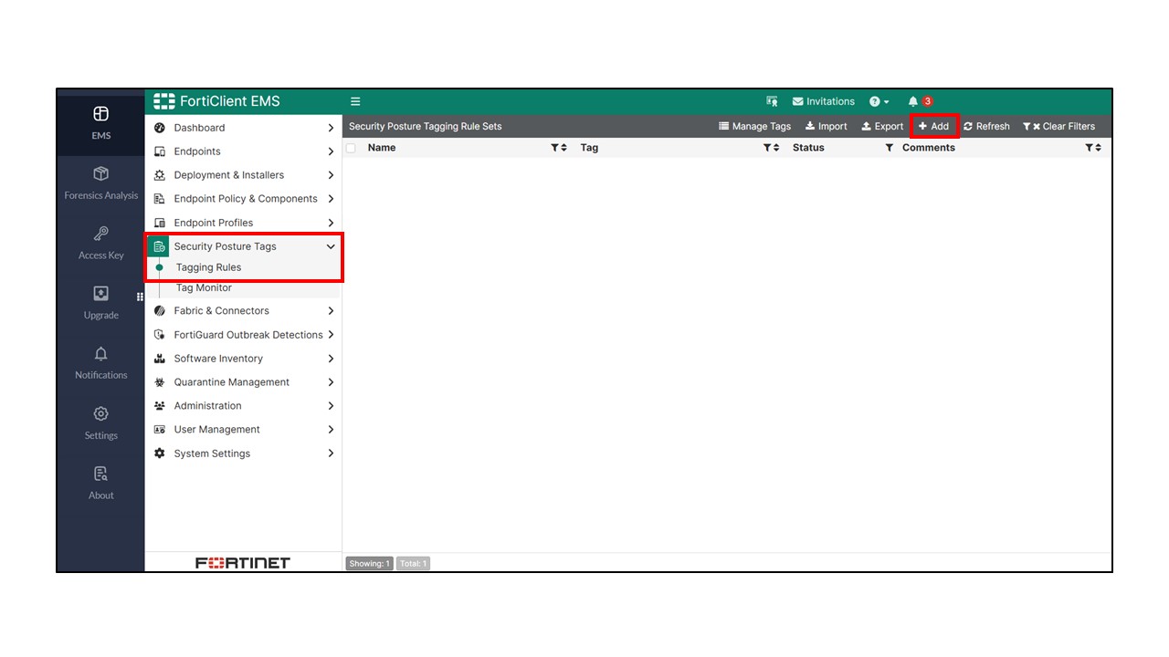1169x657 pixels.
Task: Open the Access Key section
Action: click(x=100, y=243)
